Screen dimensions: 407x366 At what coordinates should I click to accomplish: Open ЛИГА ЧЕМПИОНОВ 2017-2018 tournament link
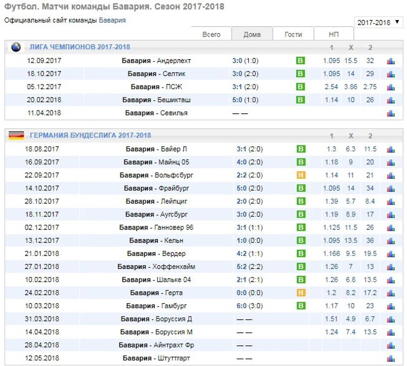click(80, 47)
